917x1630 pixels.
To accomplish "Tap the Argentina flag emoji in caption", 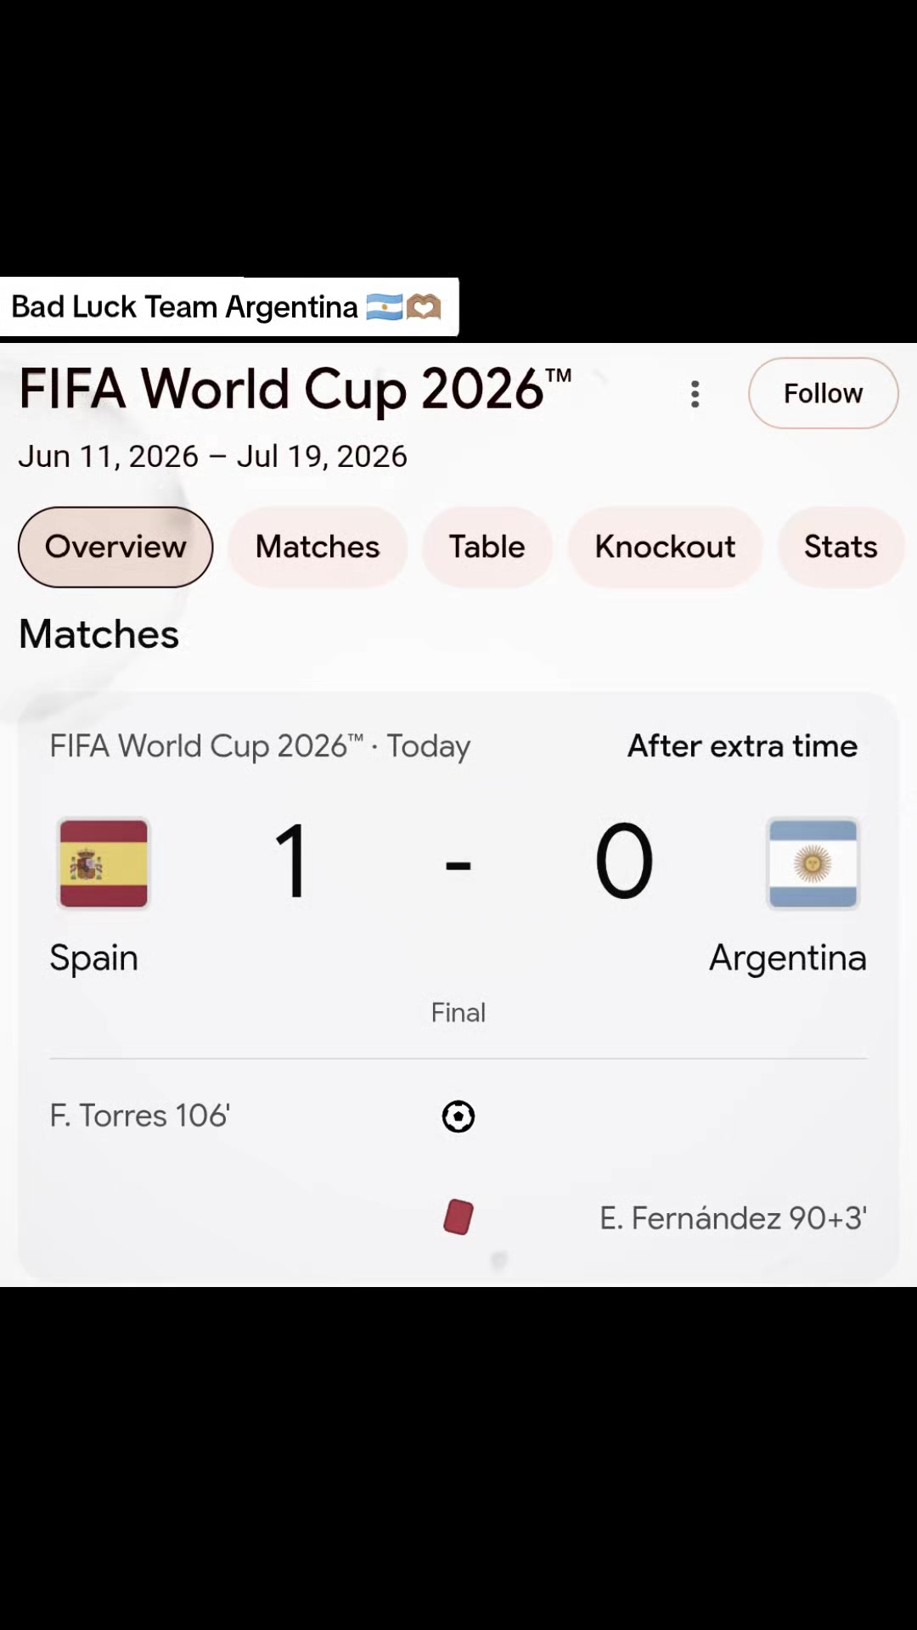I will 384,307.
